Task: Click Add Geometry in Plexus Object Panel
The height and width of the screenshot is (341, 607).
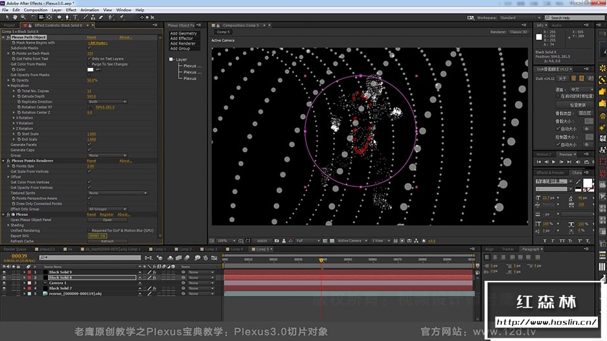Action: click(183, 34)
